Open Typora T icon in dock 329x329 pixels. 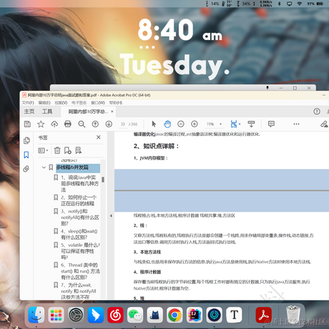point(234,315)
